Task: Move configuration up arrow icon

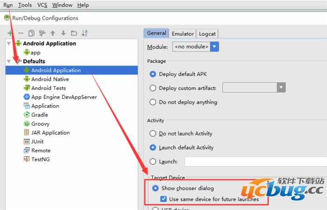Action: point(53,33)
